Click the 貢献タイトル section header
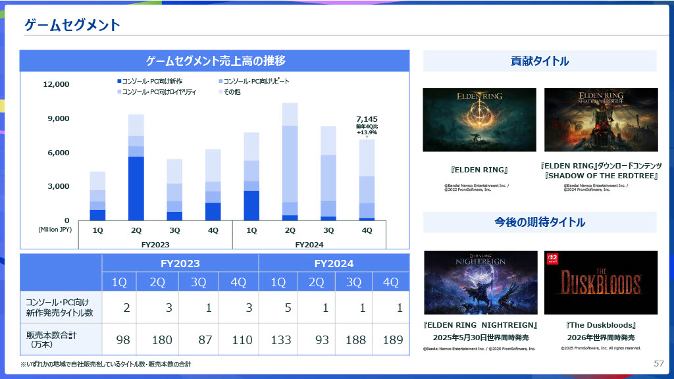This screenshot has height=379, width=674. (540, 61)
